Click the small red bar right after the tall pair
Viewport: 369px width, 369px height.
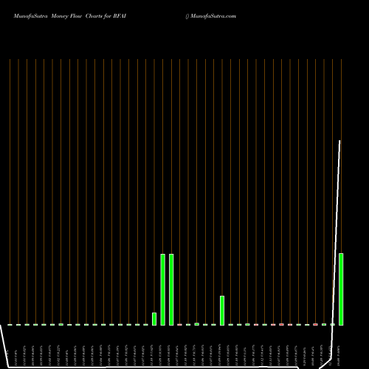point(179,325)
